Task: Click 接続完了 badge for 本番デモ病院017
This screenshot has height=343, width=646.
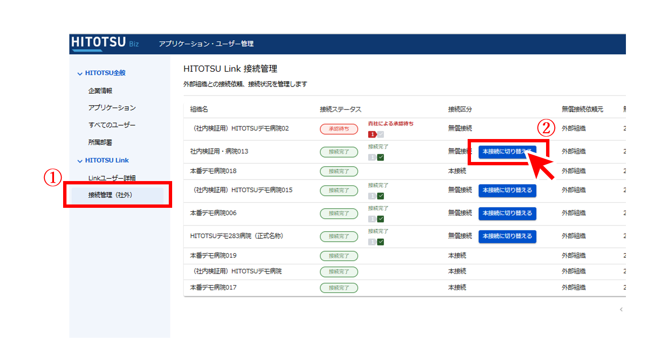Action: [x=339, y=288]
